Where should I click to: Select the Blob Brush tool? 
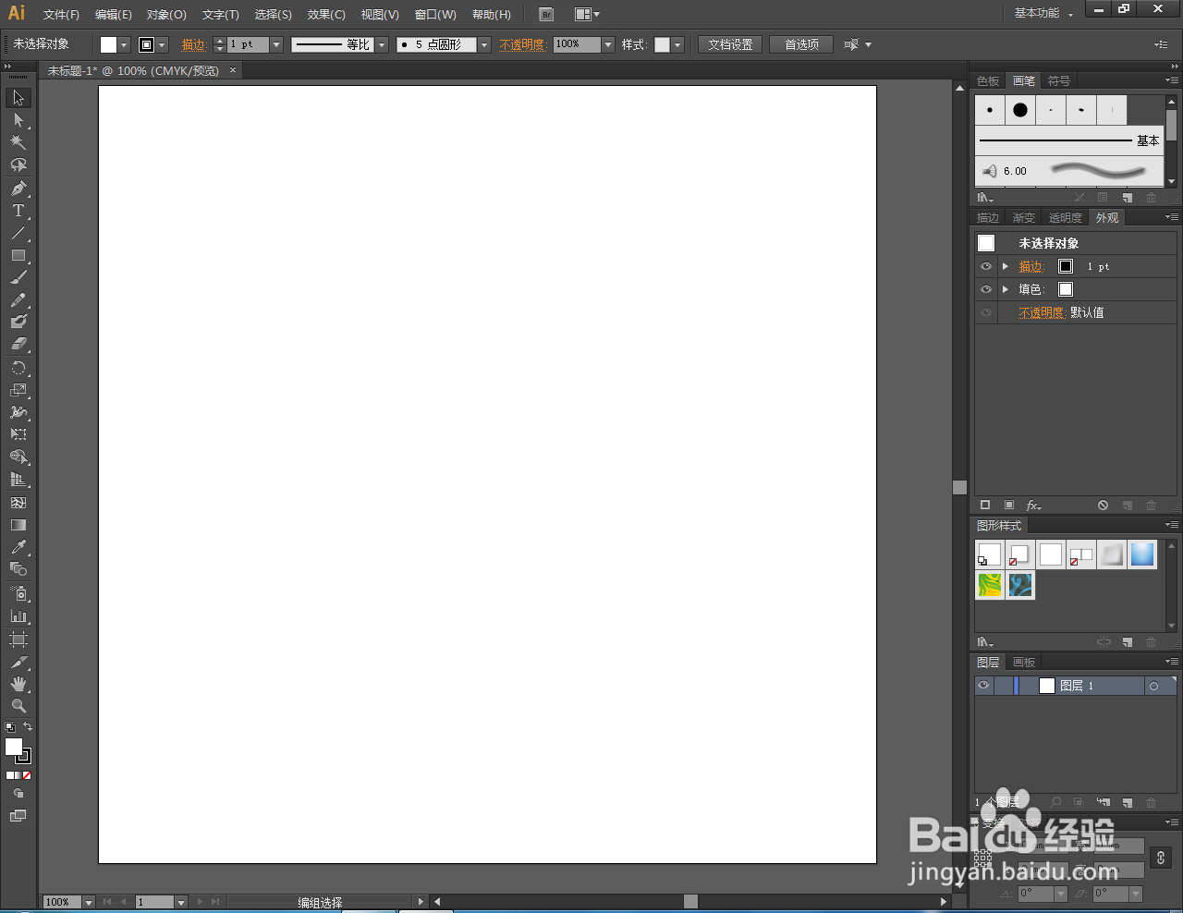pos(18,322)
